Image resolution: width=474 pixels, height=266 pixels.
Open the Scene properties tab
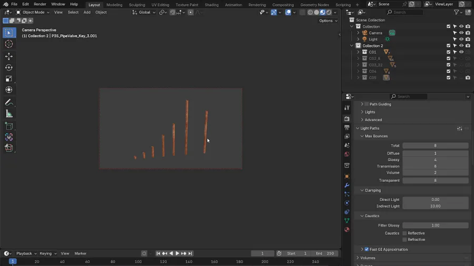347,146
